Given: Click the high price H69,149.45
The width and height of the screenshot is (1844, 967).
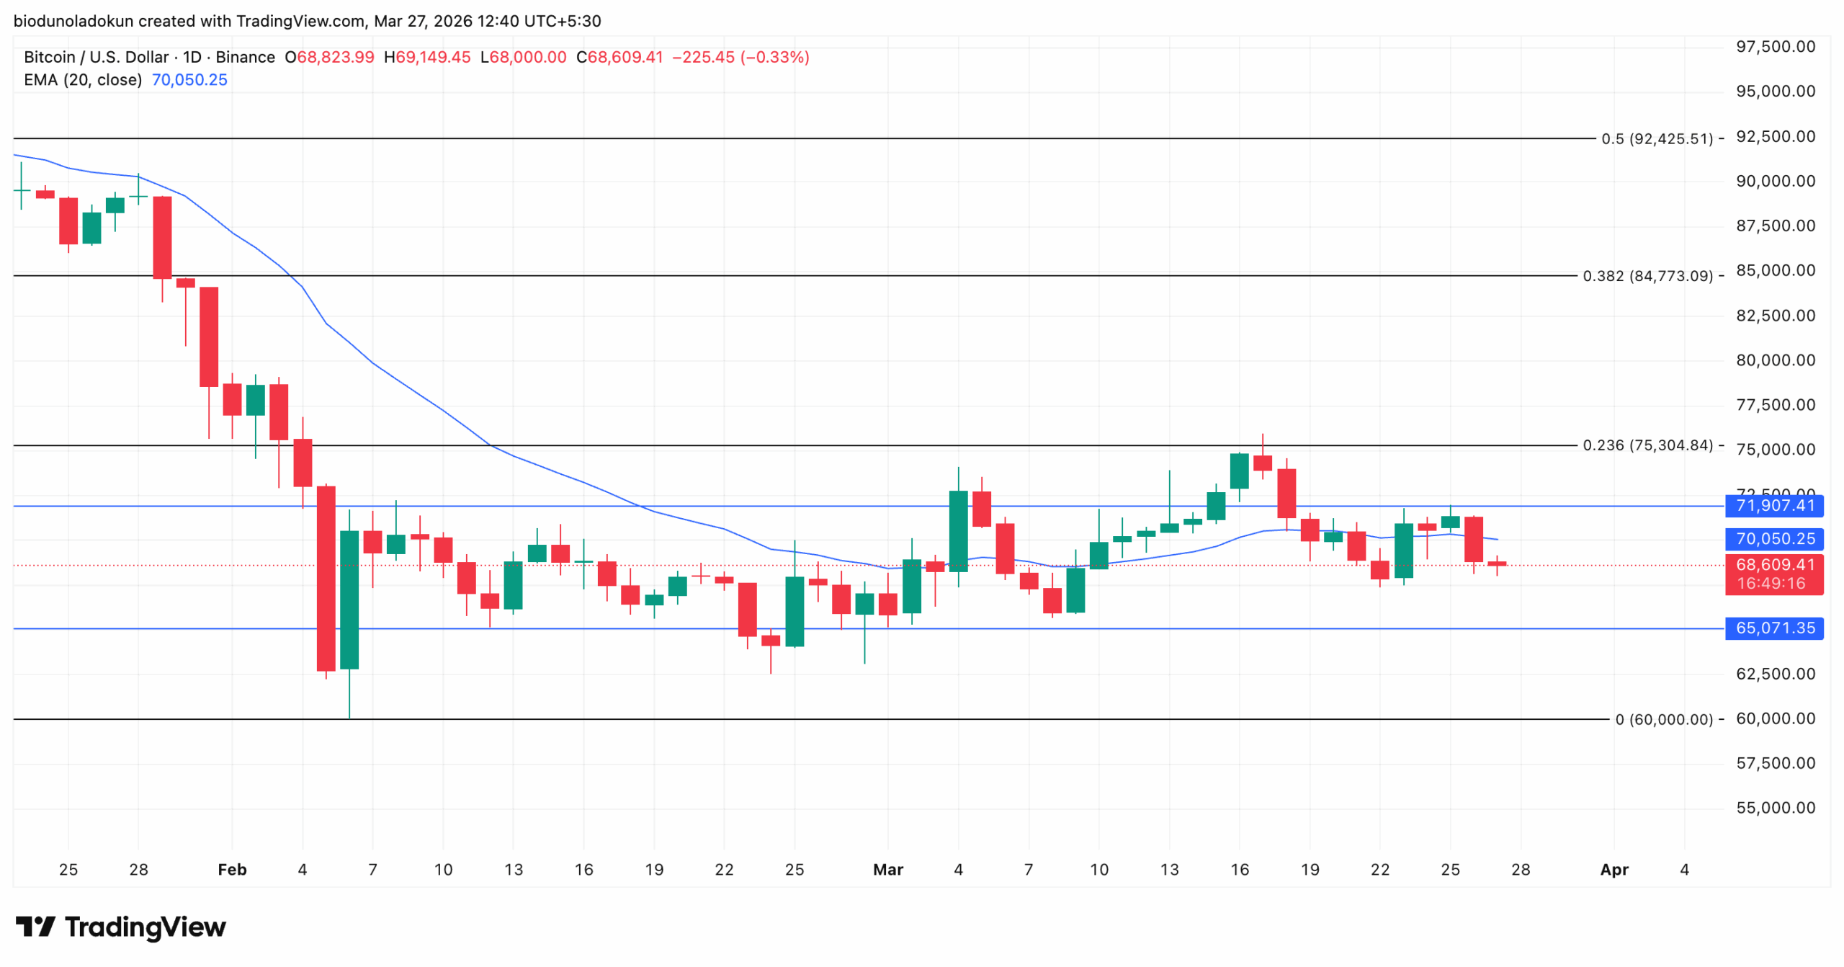Looking at the screenshot, I should tap(427, 57).
